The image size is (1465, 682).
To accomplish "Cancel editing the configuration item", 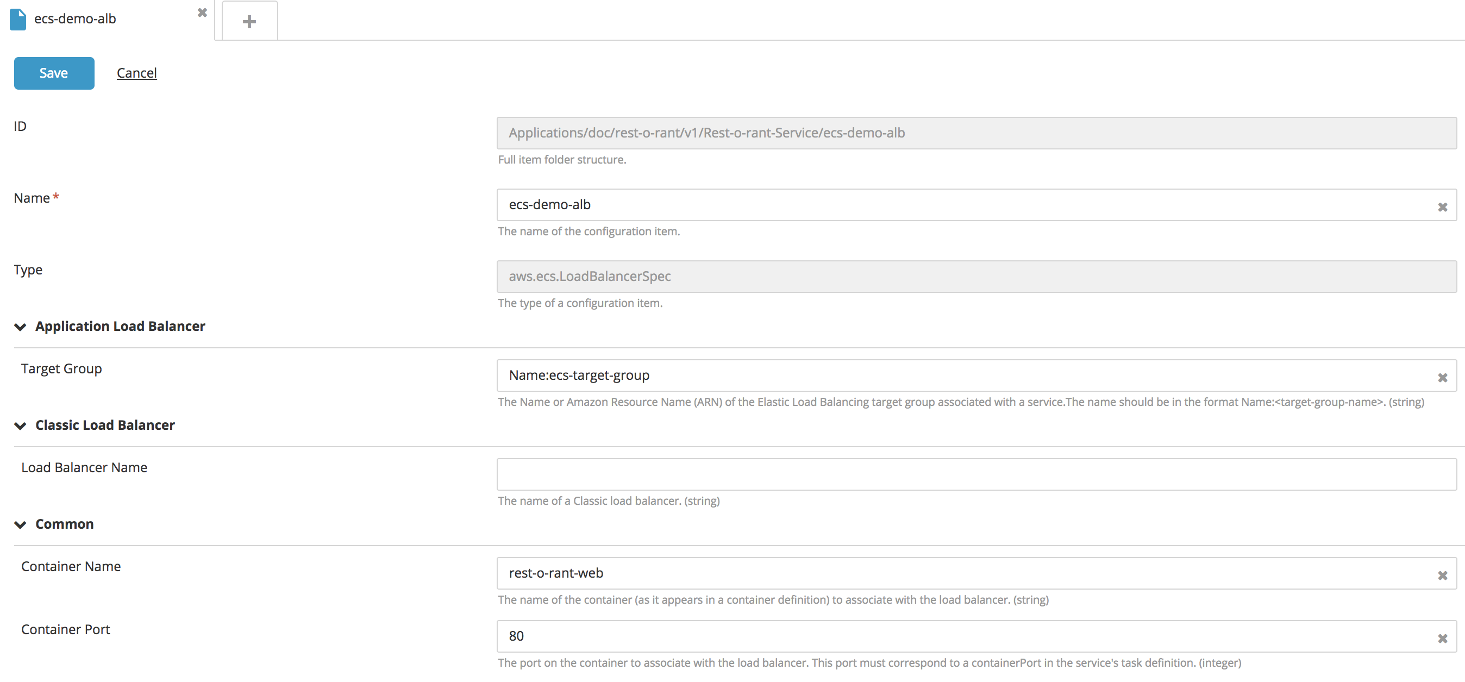I will [x=136, y=73].
